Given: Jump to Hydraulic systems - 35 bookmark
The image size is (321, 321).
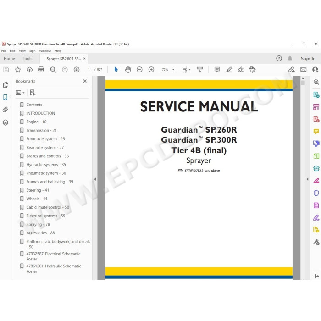Looking at the screenshot, I should 46,165.
